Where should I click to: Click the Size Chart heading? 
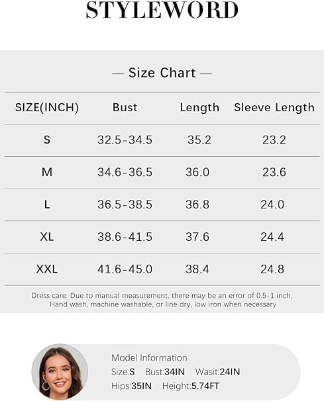click(162, 73)
